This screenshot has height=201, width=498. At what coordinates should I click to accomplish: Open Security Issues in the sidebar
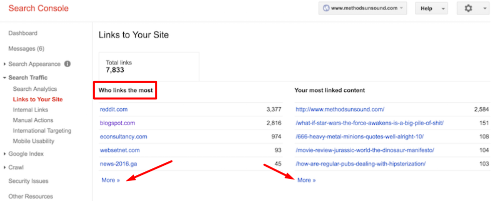28,181
